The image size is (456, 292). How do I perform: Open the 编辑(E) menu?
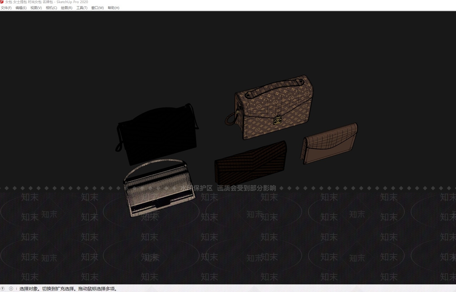(x=21, y=8)
